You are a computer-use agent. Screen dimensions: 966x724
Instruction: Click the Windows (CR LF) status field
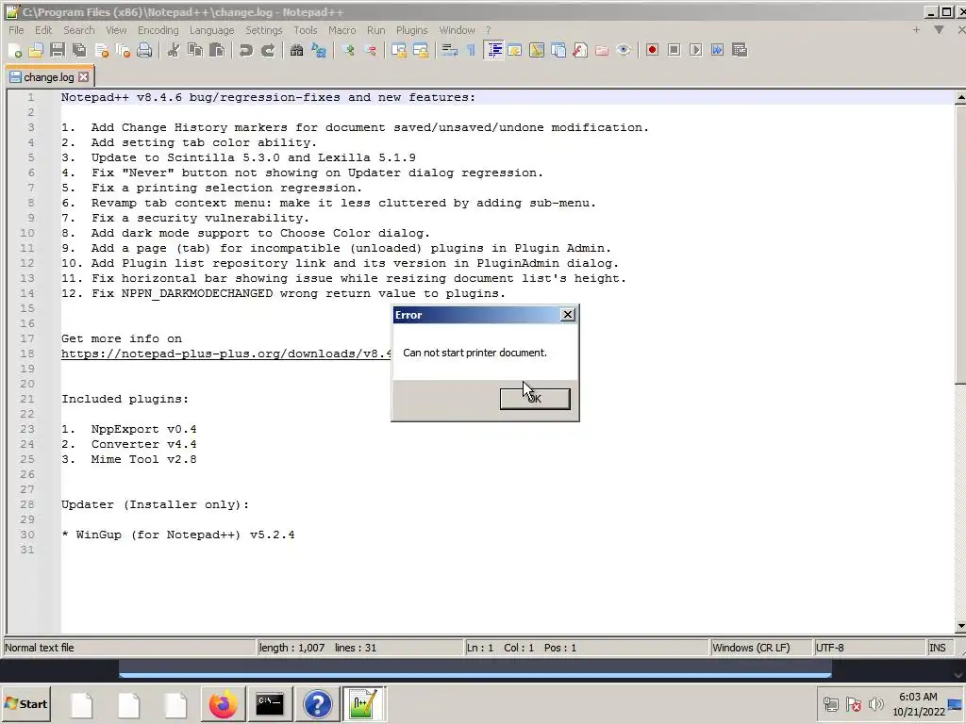(x=760, y=648)
